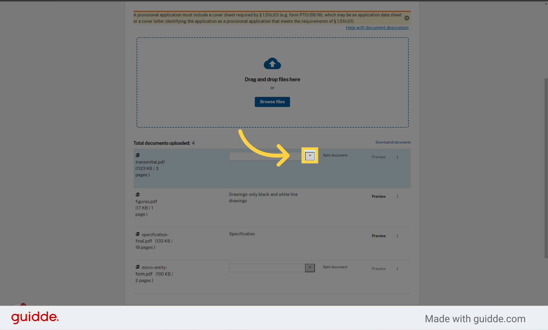Image resolution: width=548 pixels, height=330 pixels.
Task: Dismiss the provisional application notice
Action: [x=407, y=18]
